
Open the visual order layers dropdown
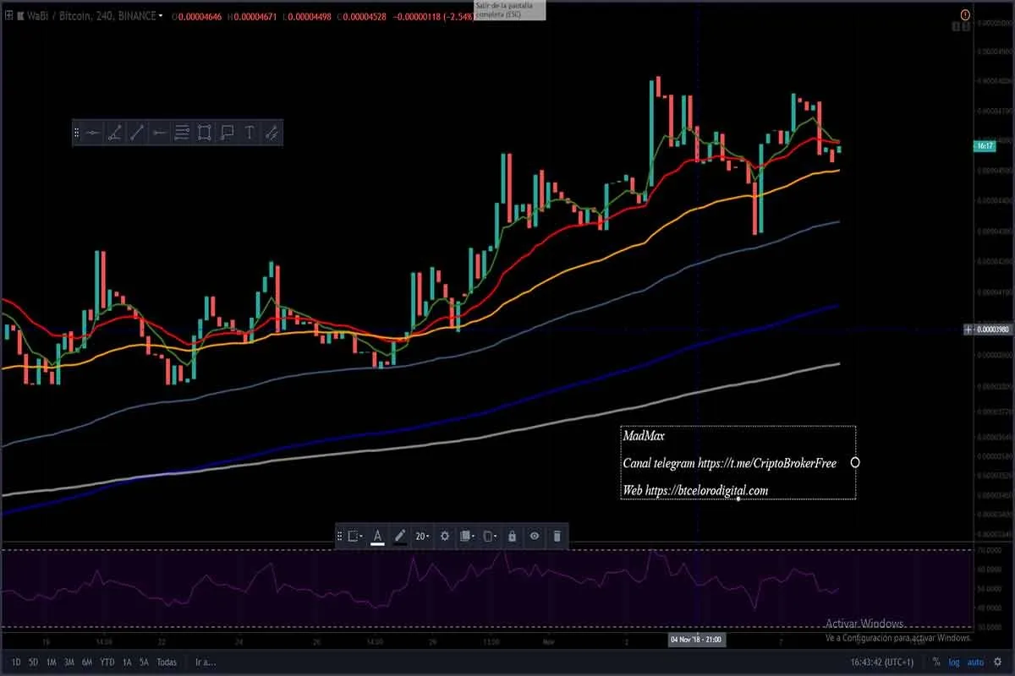pos(466,536)
